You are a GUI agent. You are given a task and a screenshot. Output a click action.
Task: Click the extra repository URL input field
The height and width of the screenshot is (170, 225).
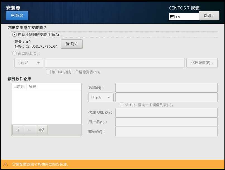click(x=166, y=97)
